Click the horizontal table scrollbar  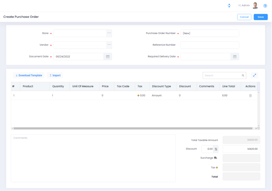point(132,128)
